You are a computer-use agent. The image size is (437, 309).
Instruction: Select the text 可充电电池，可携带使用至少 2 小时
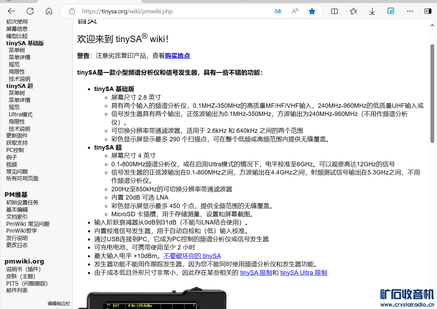tap(145, 247)
